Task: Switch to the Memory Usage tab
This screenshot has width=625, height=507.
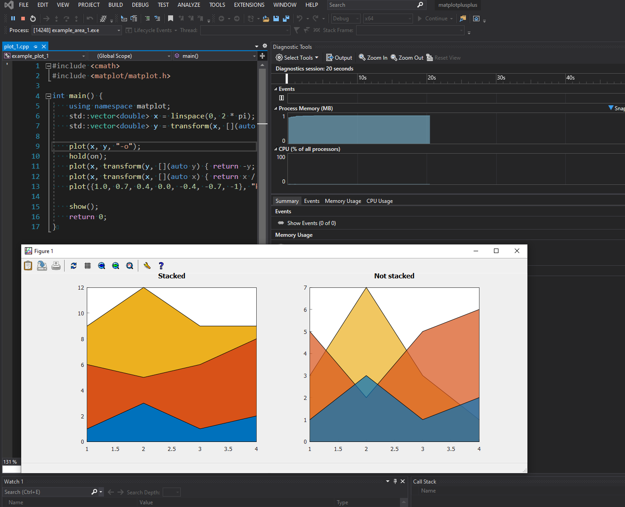Action: click(343, 201)
